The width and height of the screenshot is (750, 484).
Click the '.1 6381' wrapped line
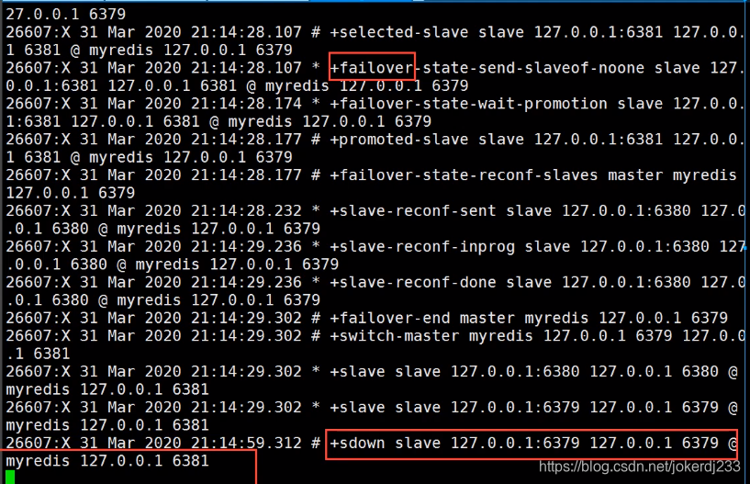click(39, 354)
